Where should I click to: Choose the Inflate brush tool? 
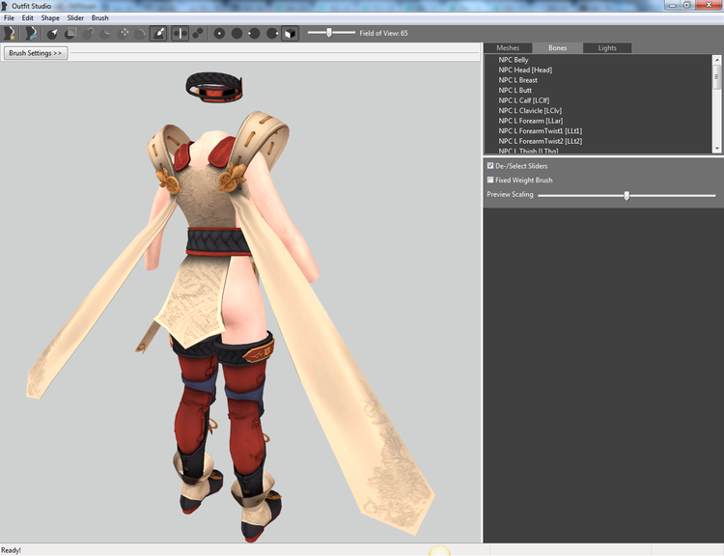[89, 33]
